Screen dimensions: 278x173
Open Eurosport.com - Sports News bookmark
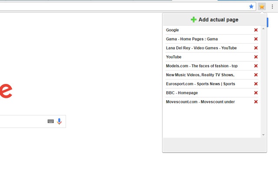[201, 84]
